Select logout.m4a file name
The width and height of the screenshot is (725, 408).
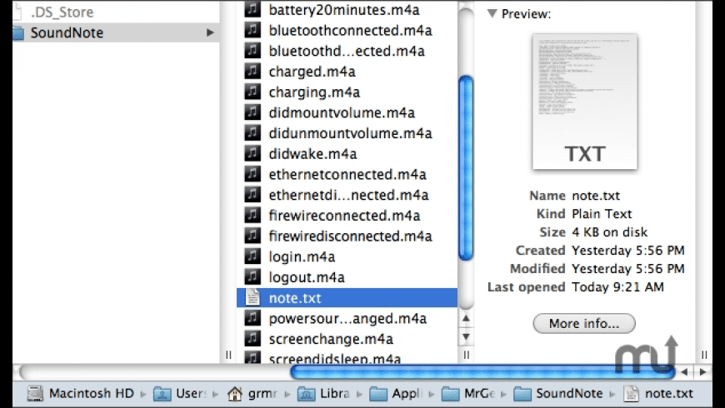coord(307,277)
